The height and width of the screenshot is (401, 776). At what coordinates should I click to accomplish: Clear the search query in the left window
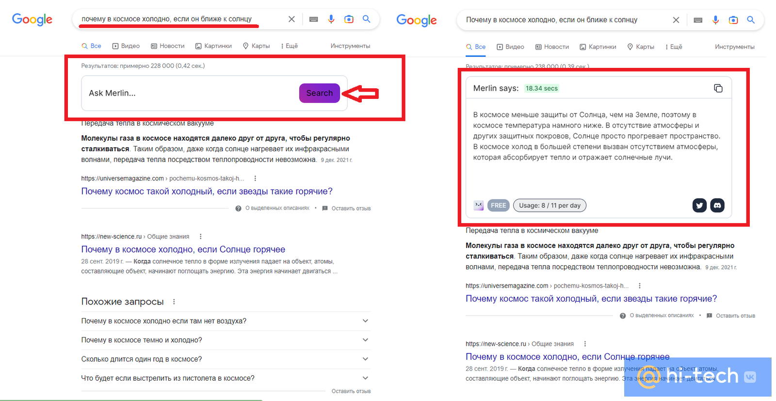pyautogui.click(x=291, y=19)
